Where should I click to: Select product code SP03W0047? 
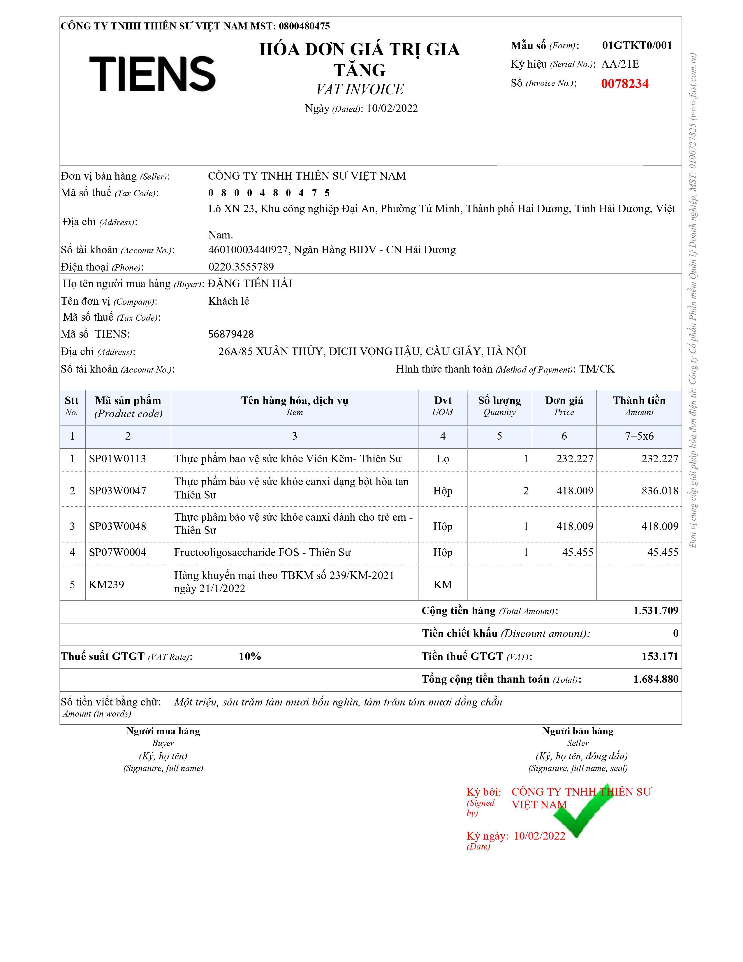117,491
